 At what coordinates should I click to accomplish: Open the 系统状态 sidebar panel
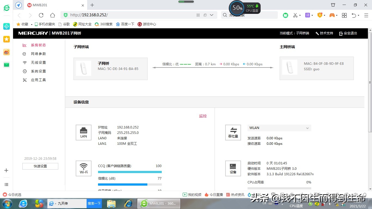(38, 45)
